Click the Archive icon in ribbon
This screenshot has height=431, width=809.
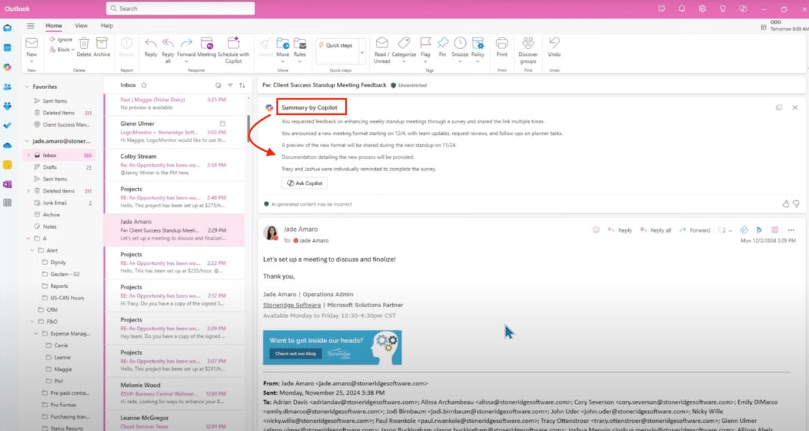pos(102,43)
